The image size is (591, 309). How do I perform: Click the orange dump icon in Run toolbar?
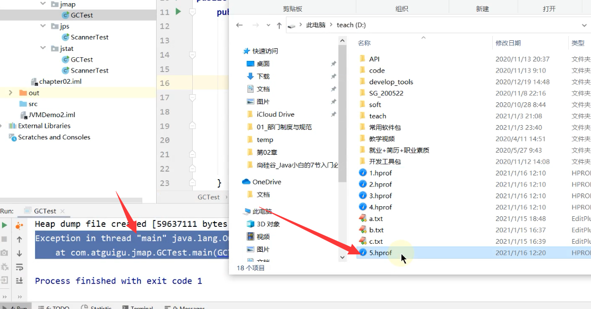click(19, 226)
